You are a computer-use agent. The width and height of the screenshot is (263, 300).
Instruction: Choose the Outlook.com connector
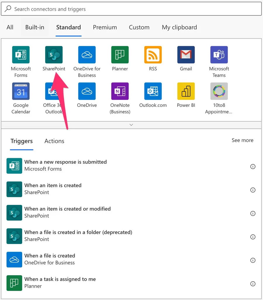pyautogui.click(x=153, y=91)
